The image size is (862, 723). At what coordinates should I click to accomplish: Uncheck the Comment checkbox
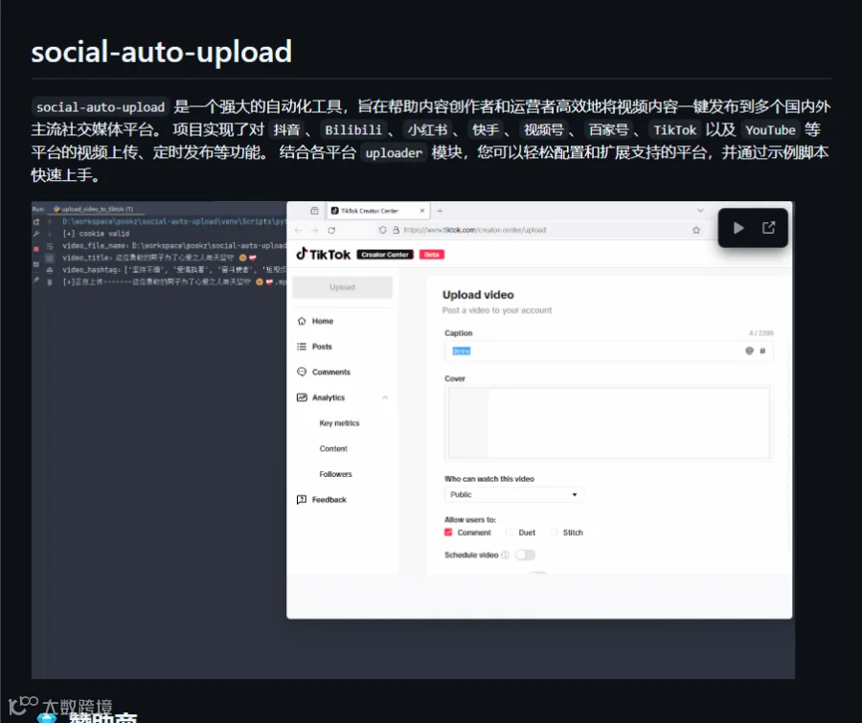point(448,532)
